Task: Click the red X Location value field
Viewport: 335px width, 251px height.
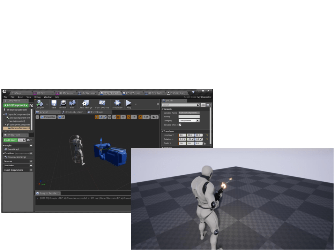Action: click(x=183, y=135)
